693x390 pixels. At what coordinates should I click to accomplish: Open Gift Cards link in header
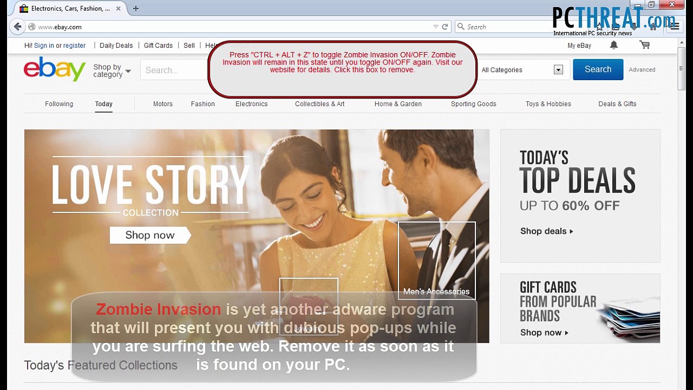pos(158,45)
